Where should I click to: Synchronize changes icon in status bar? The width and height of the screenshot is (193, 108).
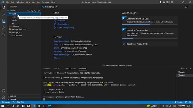coord(14,102)
